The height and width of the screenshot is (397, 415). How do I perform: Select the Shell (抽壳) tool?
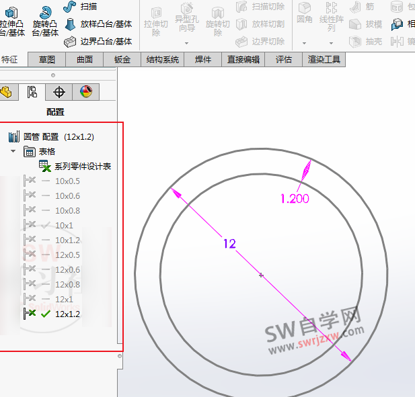366,42
